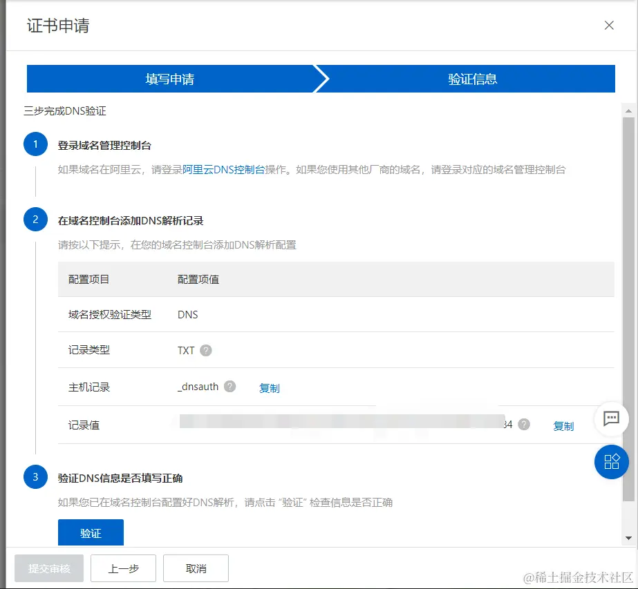Click the _dnsauth host record text

tap(198, 387)
